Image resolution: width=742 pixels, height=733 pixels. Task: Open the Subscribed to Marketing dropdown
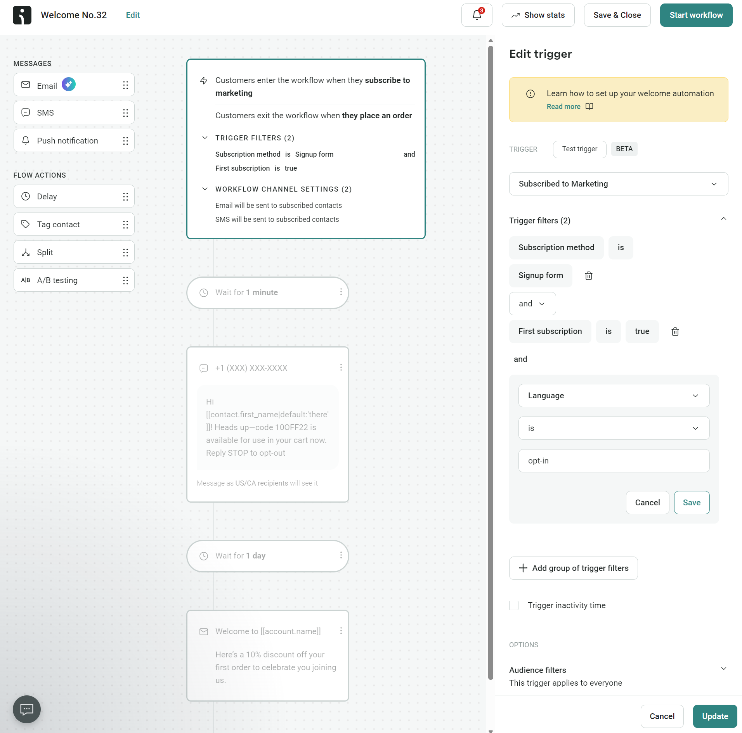click(x=618, y=184)
